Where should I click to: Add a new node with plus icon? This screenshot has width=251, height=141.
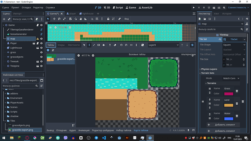pyautogui.click(x=4, y=19)
